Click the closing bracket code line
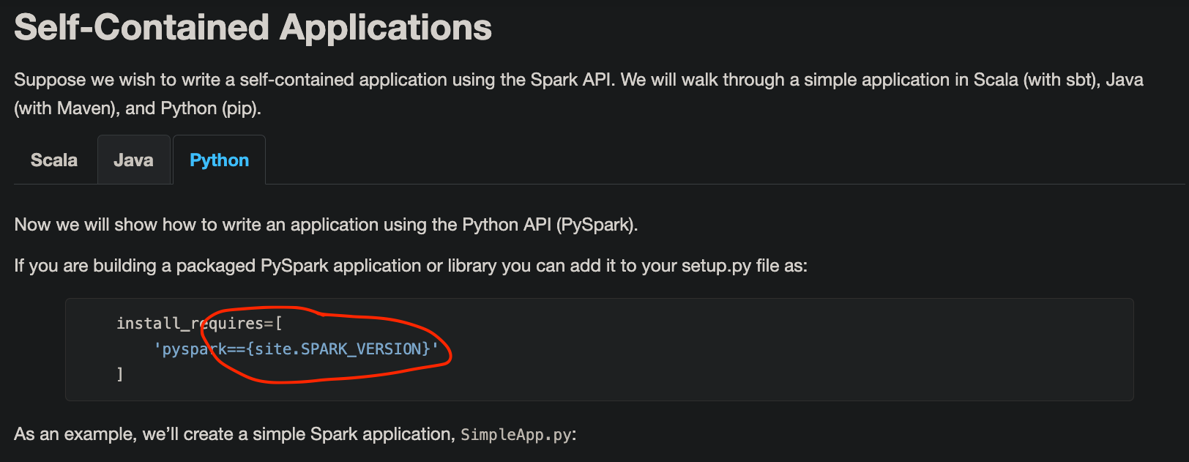The height and width of the screenshot is (462, 1189). (120, 374)
